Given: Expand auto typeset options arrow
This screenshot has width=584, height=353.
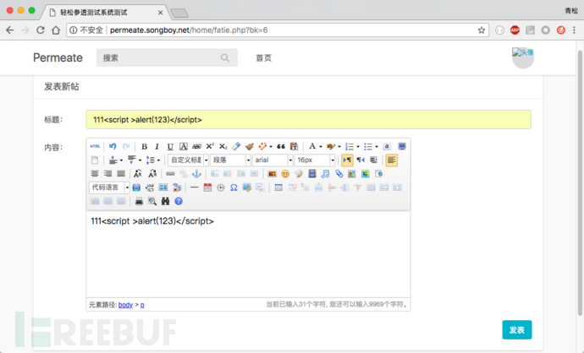Looking at the screenshot, I should coord(271,147).
